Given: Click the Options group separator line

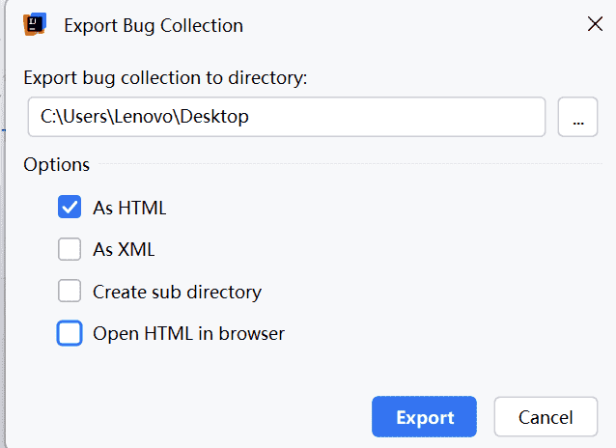Looking at the screenshot, I should [348, 164].
